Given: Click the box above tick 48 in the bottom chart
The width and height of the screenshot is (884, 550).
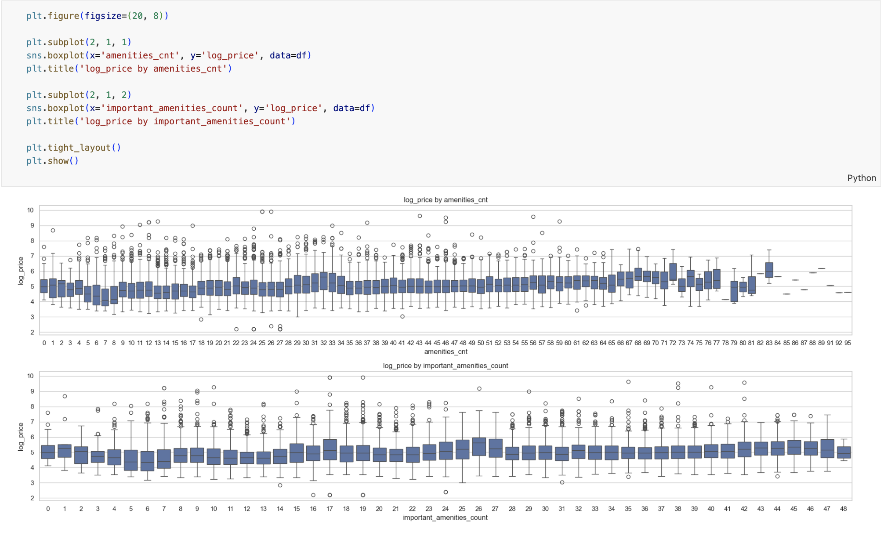Looking at the screenshot, I should click(x=844, y=452).
